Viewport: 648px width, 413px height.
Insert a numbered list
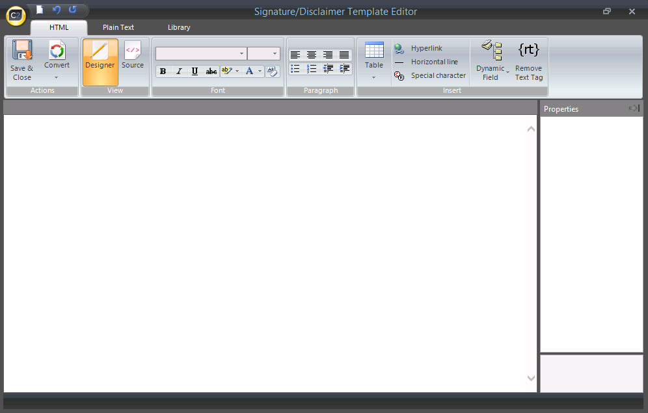coord(312,68)
